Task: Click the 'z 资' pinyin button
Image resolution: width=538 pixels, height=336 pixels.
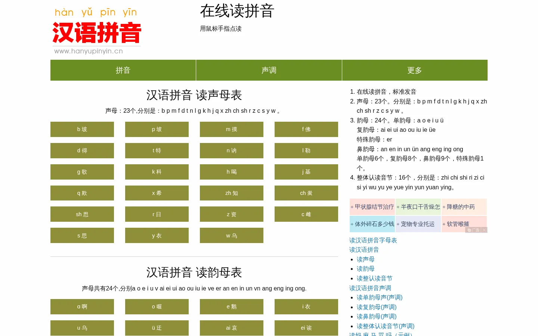Action: pos(232,214)
